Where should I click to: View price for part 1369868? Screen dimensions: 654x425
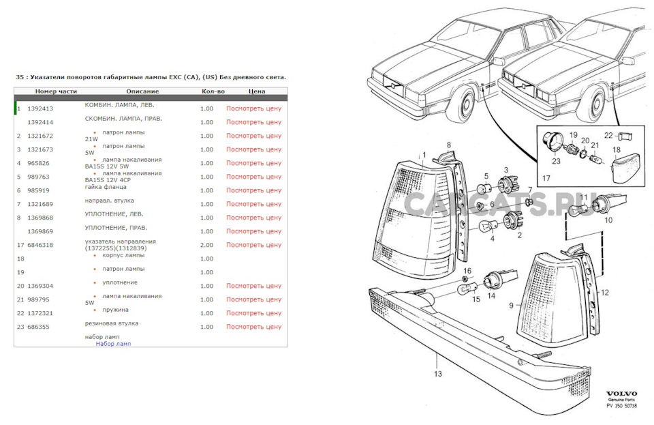[x=253, y=218]
